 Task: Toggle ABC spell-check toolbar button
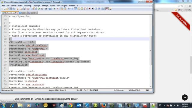tap(107, 9)
